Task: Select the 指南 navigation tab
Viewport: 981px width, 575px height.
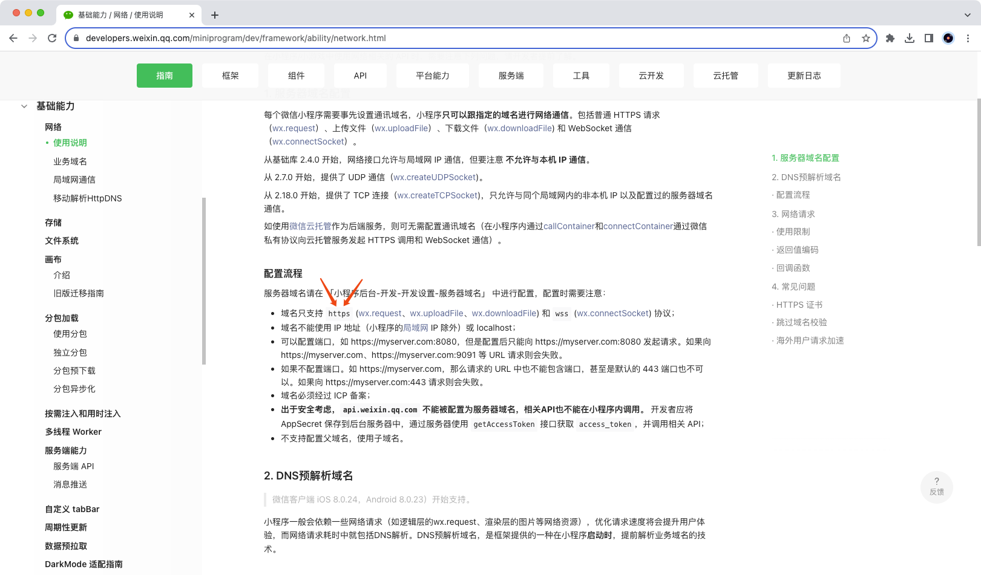Action: coord(165,76)
